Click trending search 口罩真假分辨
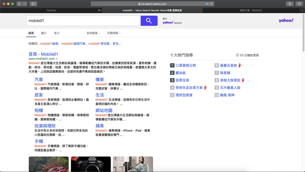Image resolution: width=305 pixels, height=172 pixels. click(x=186, y=66)
